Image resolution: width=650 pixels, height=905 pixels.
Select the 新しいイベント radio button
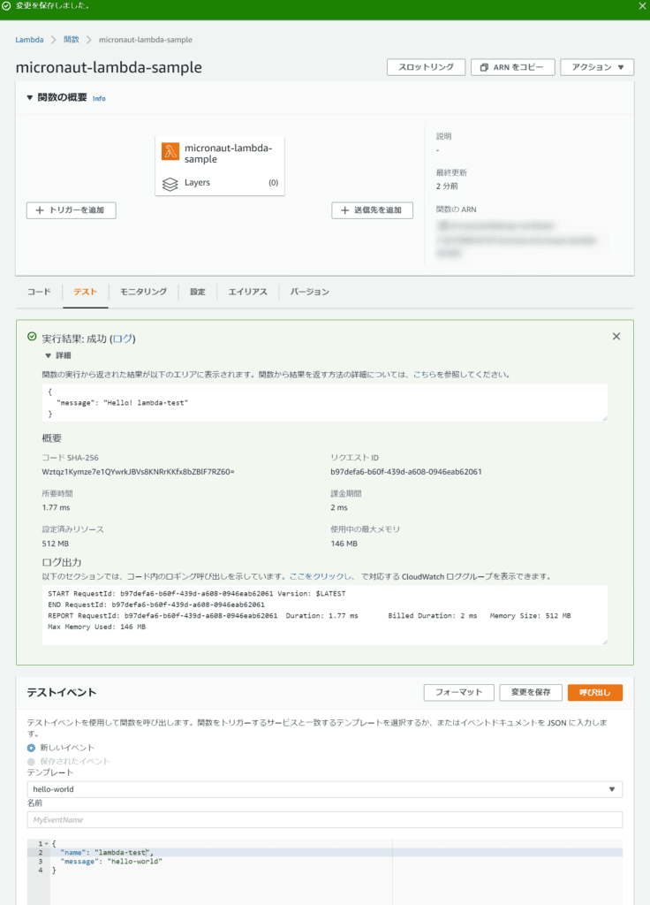32,748
